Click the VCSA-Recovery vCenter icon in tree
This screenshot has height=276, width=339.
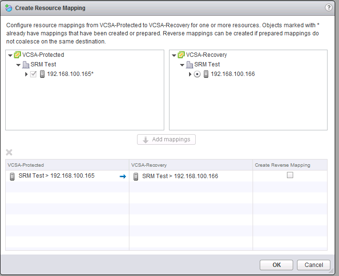pos(181,55)
